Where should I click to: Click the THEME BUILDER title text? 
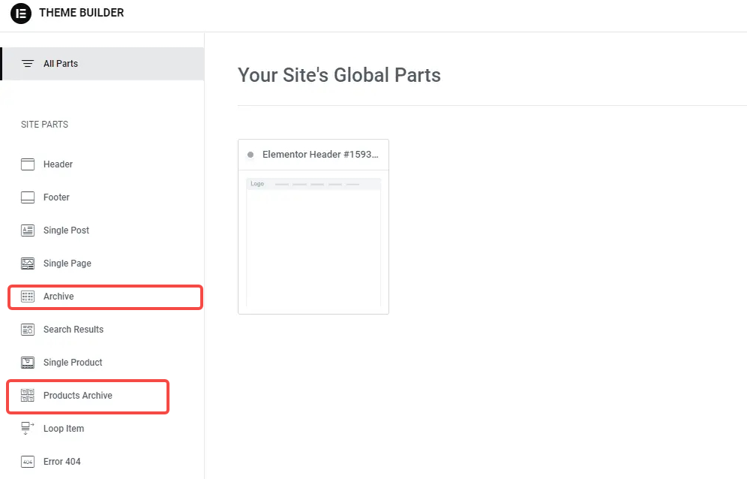point(82,13)
